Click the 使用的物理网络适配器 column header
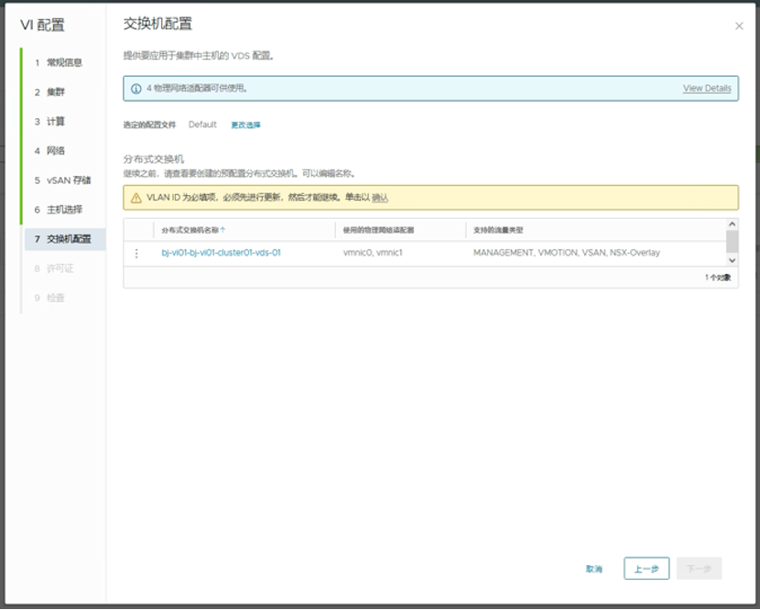Screen dimensions: 760x610 (379, 230)
